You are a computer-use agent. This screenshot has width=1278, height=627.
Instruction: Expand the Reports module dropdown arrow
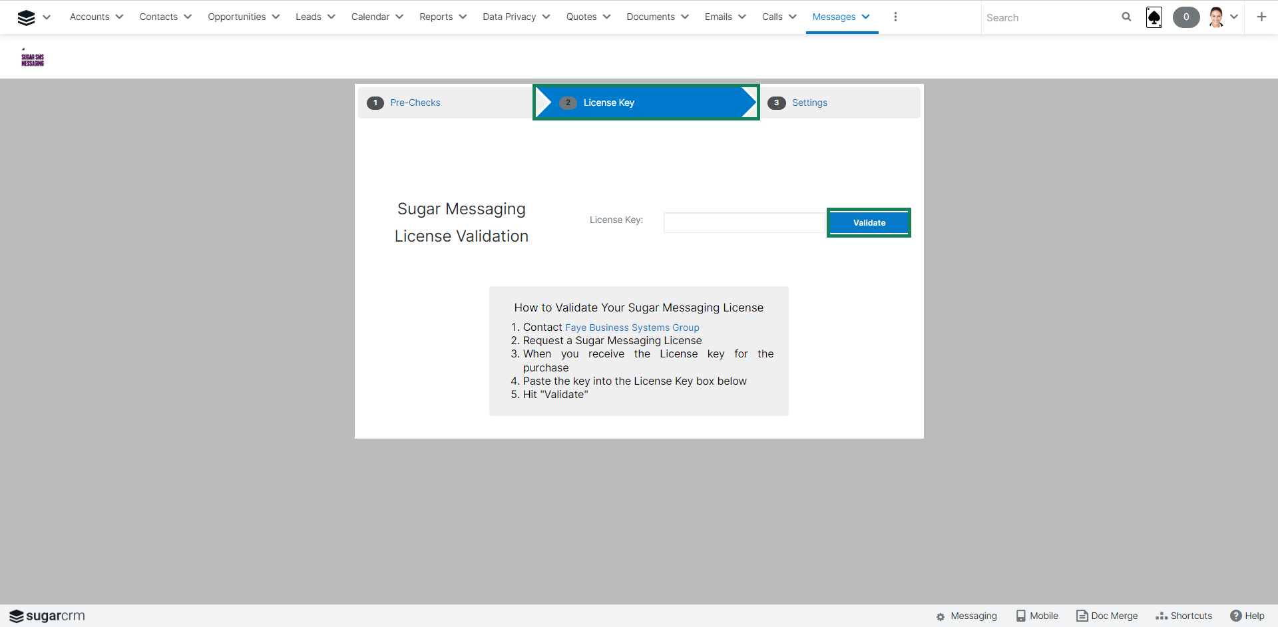463,17
